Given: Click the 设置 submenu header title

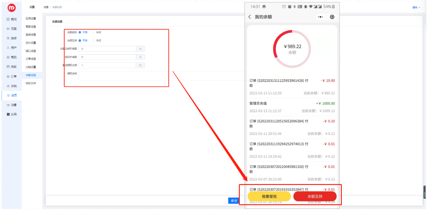Looking at the screenshot, I should (32, 7).
